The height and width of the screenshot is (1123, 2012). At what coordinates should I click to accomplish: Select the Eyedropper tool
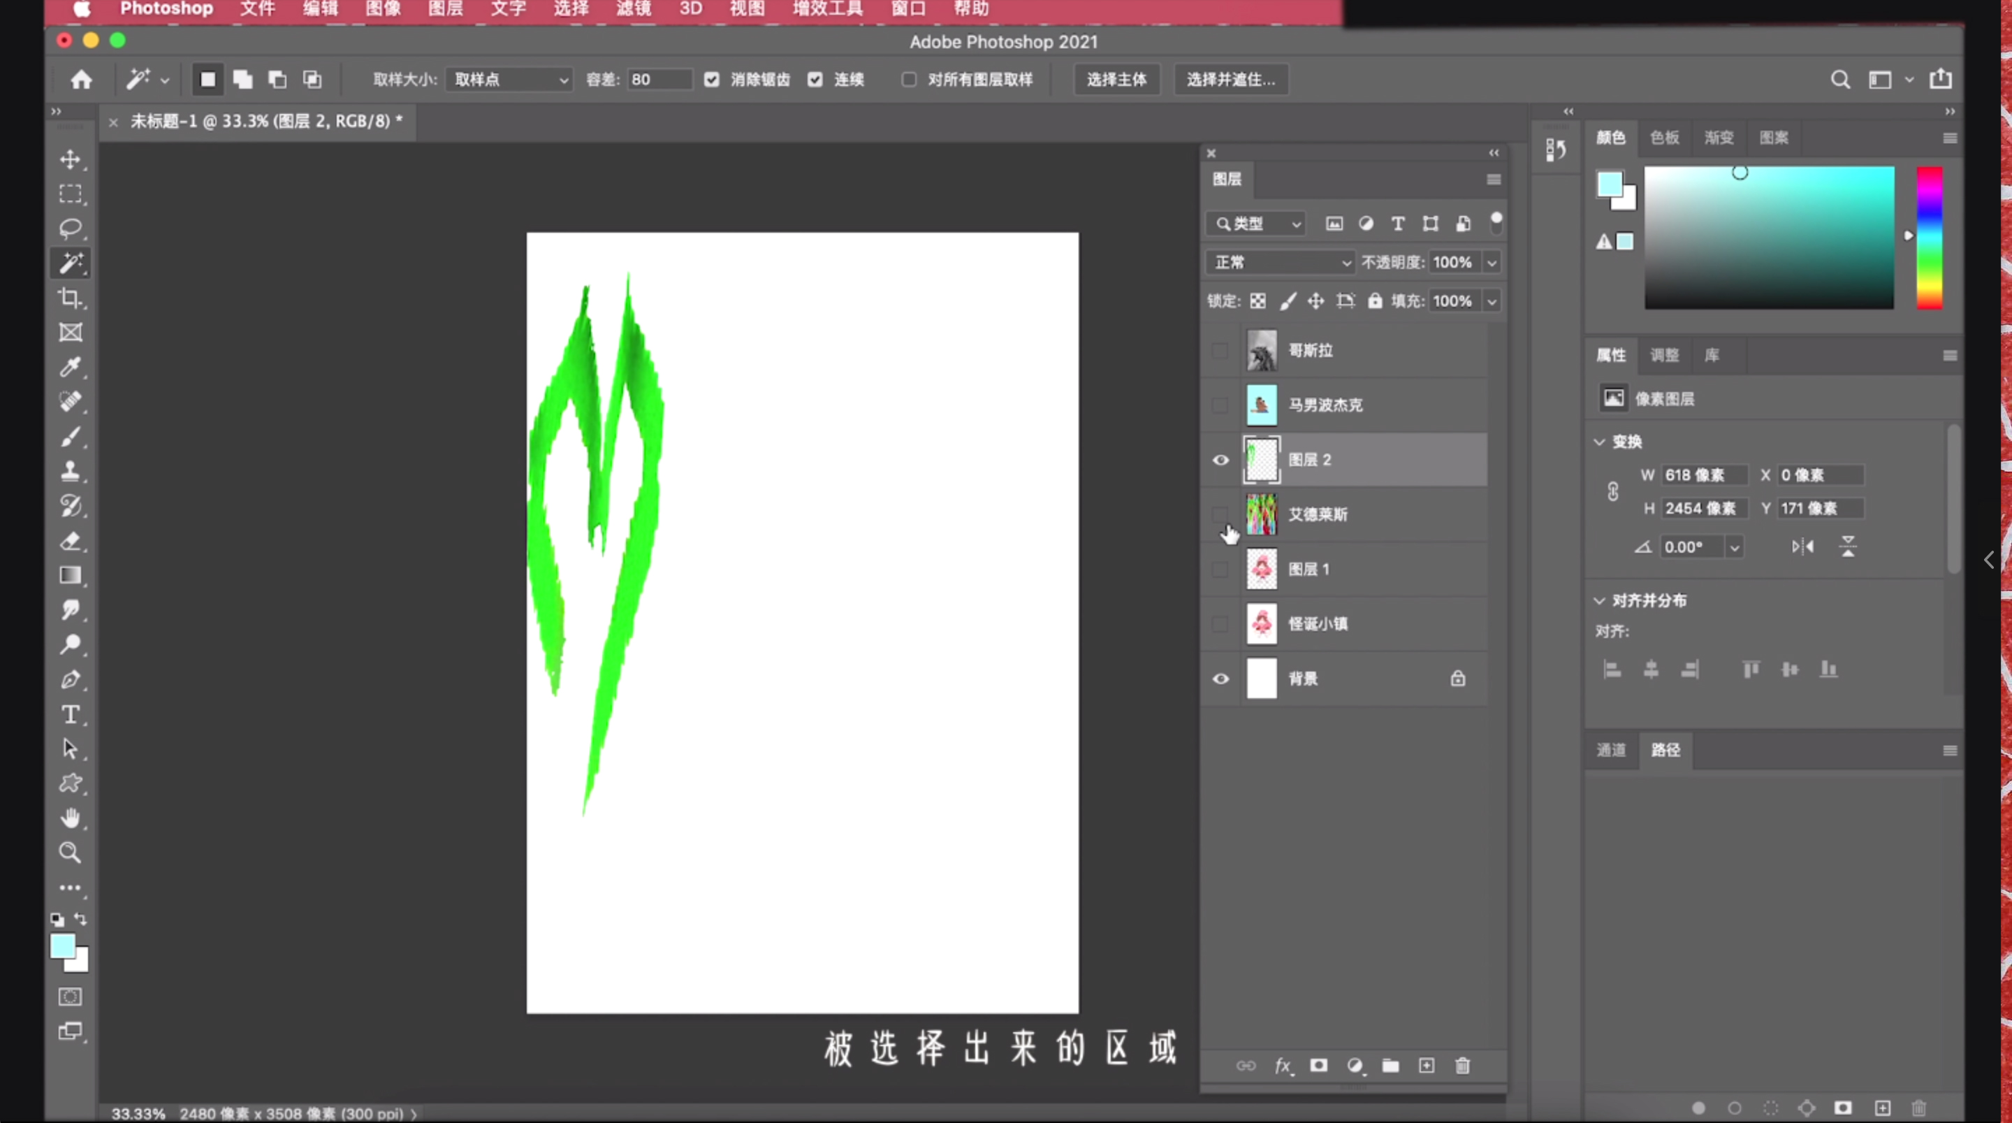coord(71,366)
